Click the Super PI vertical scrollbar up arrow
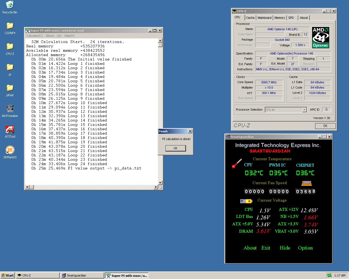 tap(160, 41)
